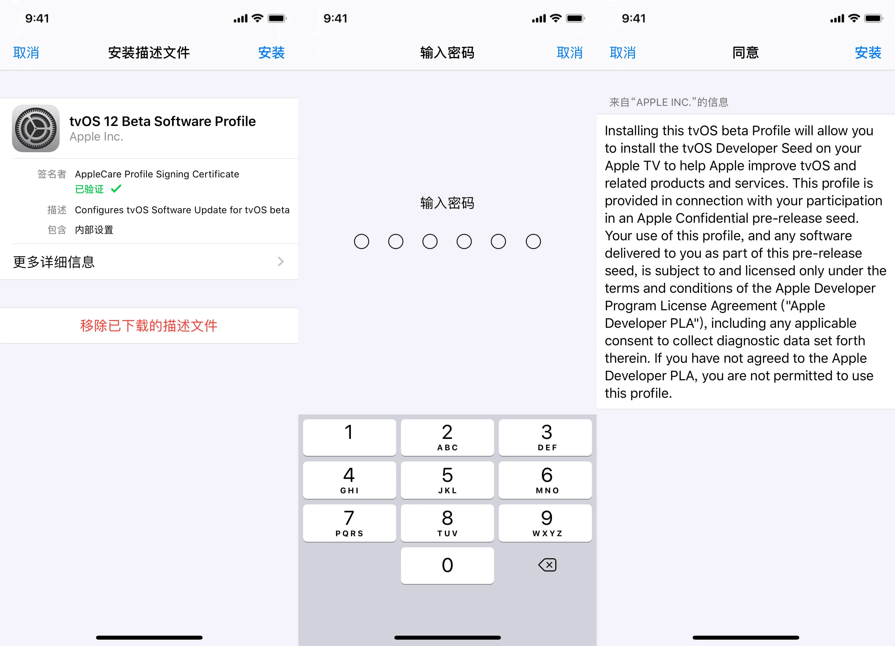The height and width of the screenshot is (646, 895).
Task: Tap password input field circles
Action: point(448,241)
